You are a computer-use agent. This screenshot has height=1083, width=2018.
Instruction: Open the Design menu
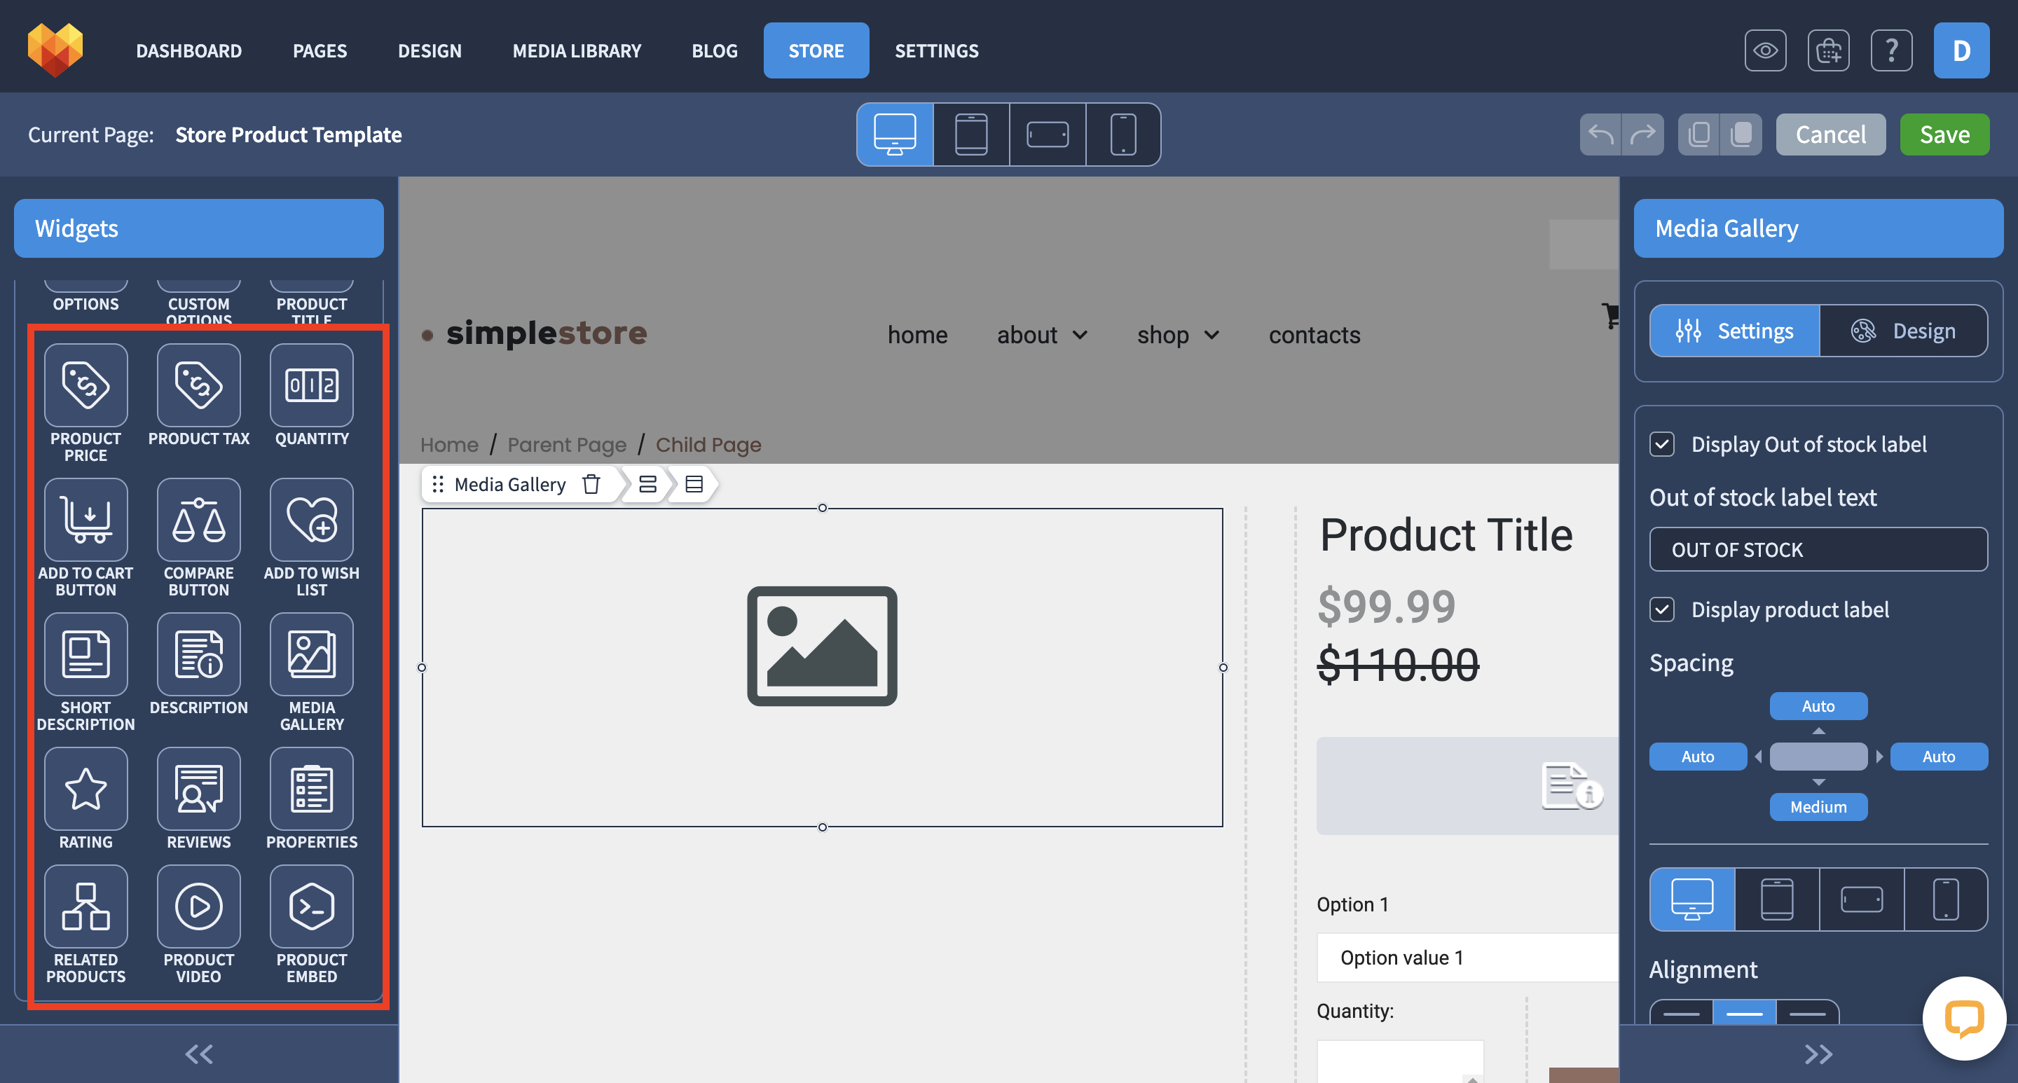click(430, 51)
